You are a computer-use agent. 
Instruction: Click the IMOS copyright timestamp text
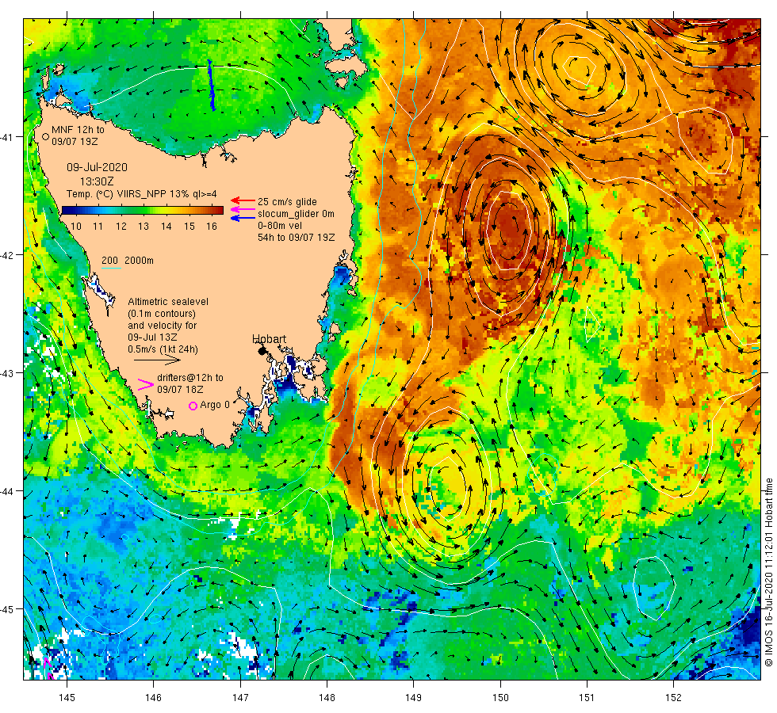pos(768,572)
